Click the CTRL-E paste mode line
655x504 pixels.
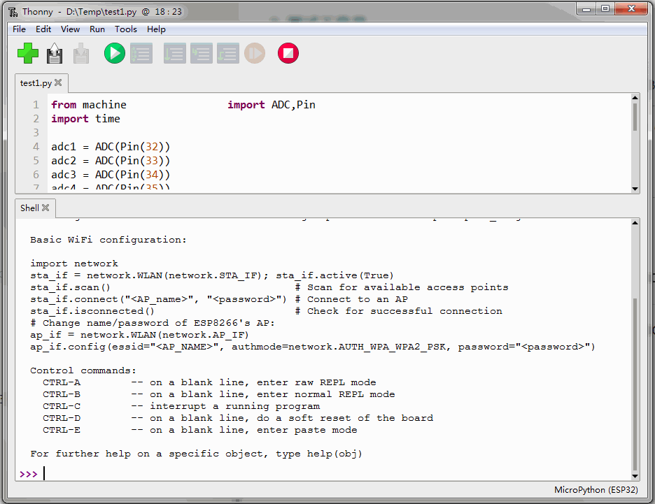tap(199, 430)
